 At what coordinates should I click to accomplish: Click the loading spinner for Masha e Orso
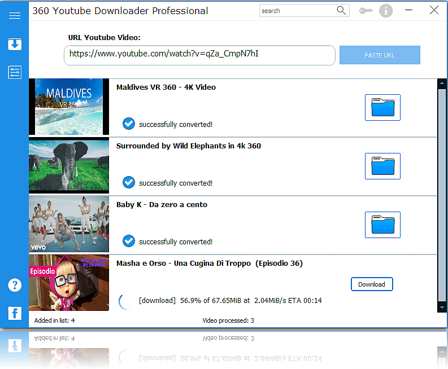click(125, 302)
